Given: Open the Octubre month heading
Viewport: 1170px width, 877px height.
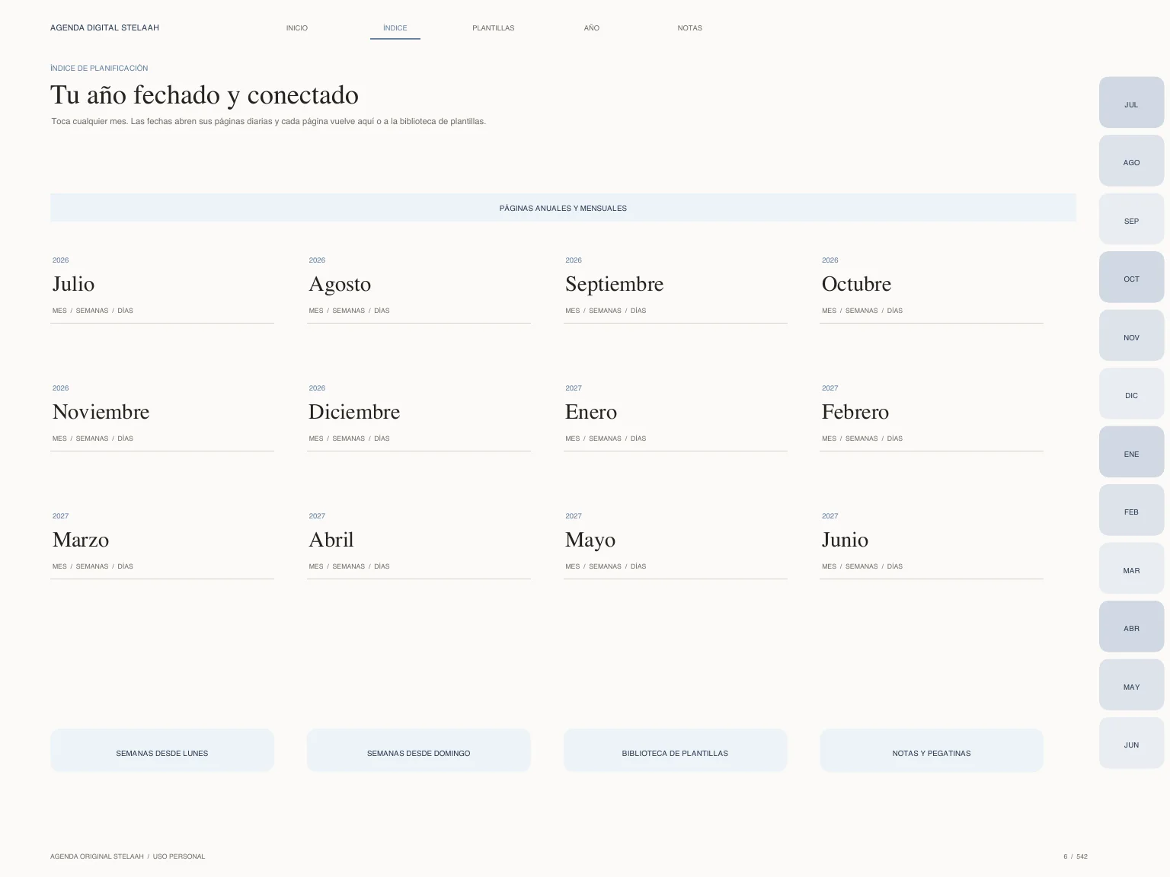Looking at the screenshot, I should [x=856, y=284].
